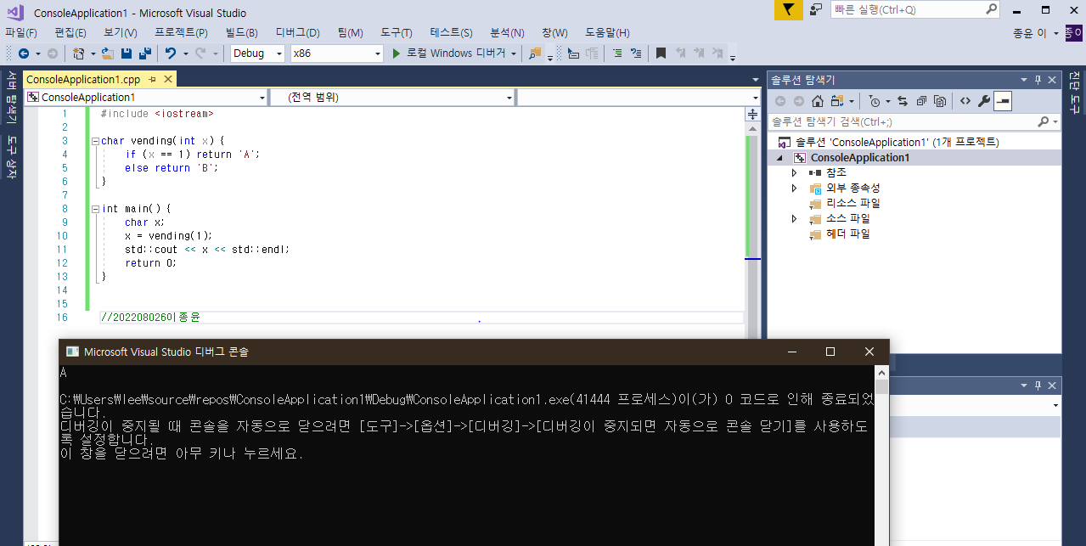Click the Open File folder icon
Viewport: 1086px width, 546px height.
108,53
